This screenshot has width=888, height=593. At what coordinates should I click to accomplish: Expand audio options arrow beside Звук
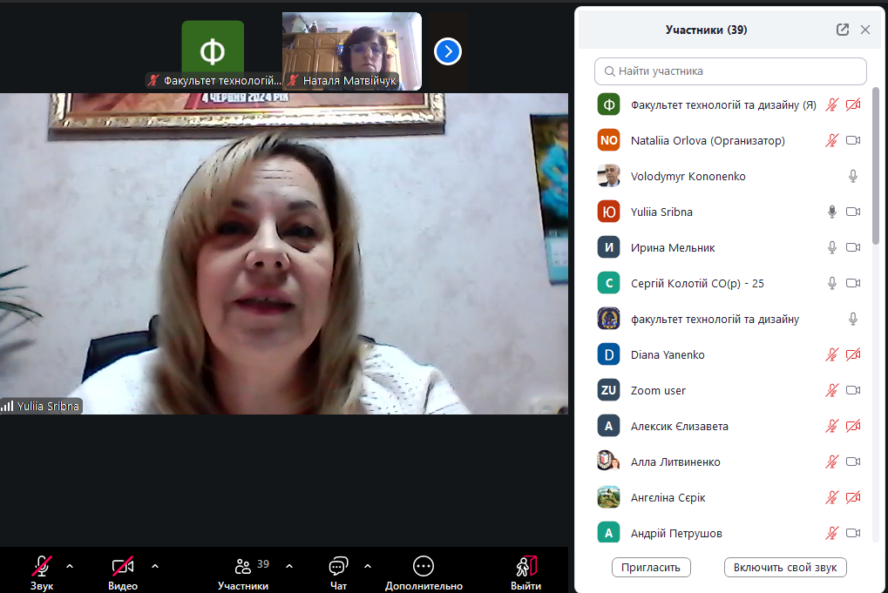point(70,566)
